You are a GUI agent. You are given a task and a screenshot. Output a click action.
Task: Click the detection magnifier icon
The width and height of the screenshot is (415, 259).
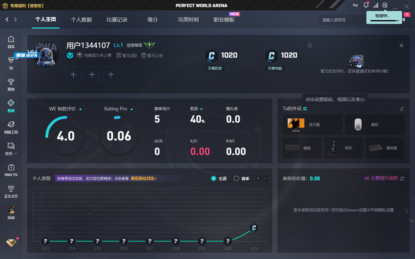click(x=385, y=5)
